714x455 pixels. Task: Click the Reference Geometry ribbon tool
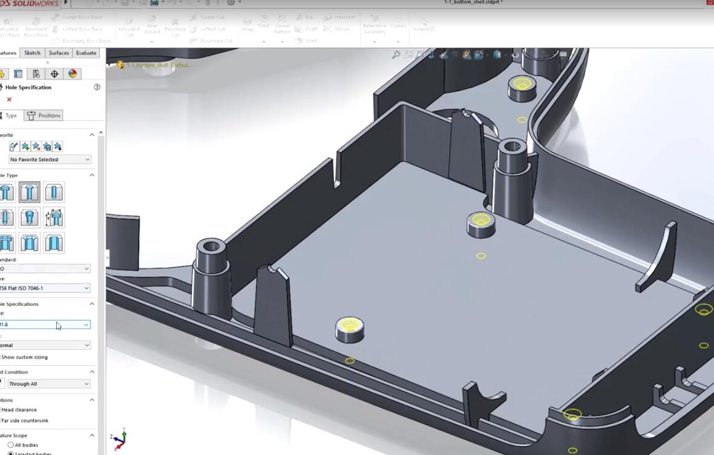[375, 25]
